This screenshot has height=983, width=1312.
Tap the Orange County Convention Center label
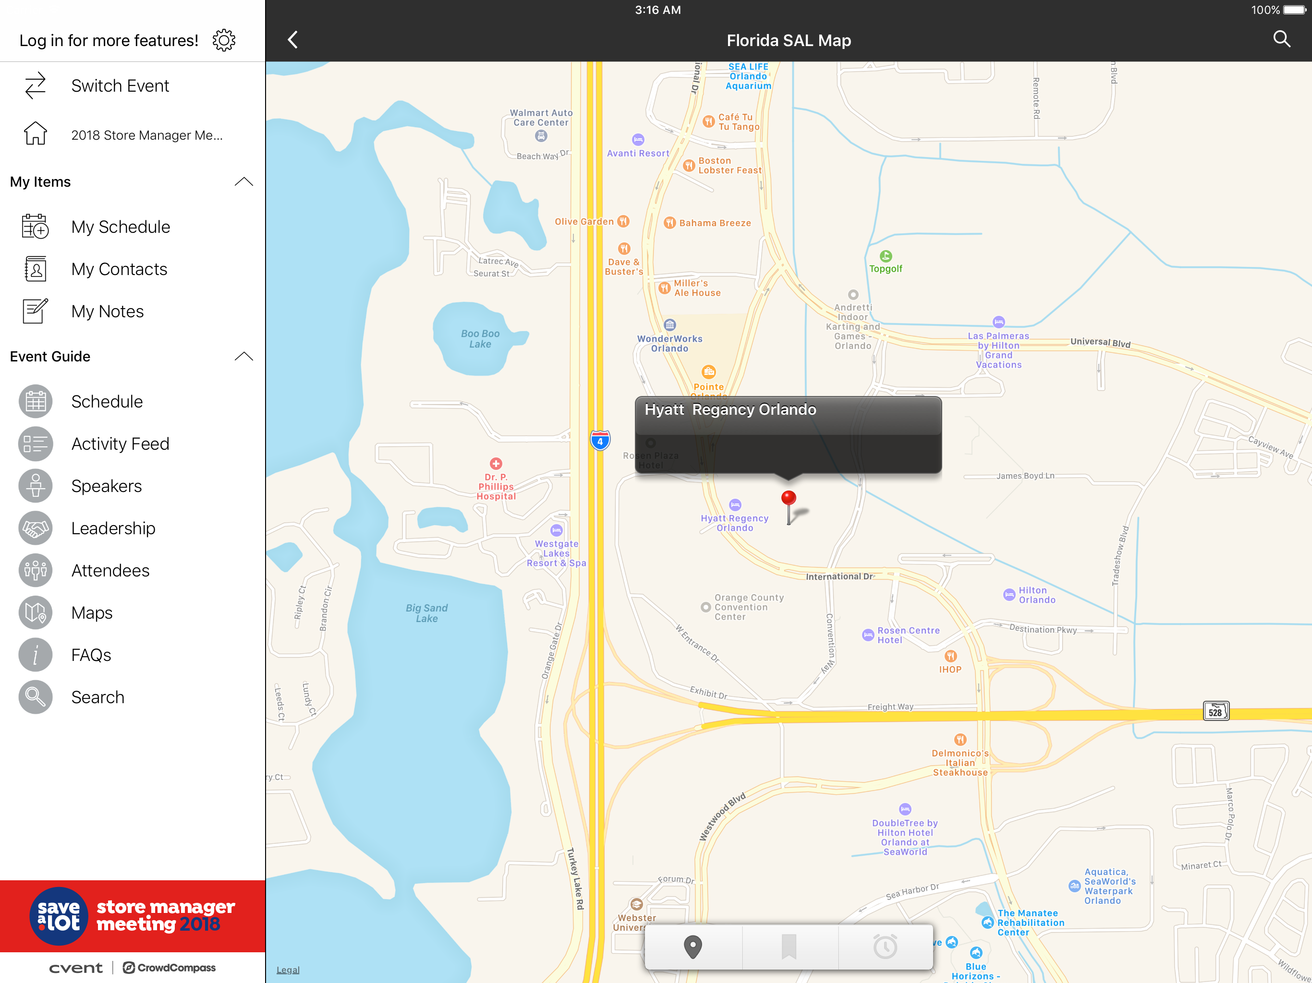749,607
